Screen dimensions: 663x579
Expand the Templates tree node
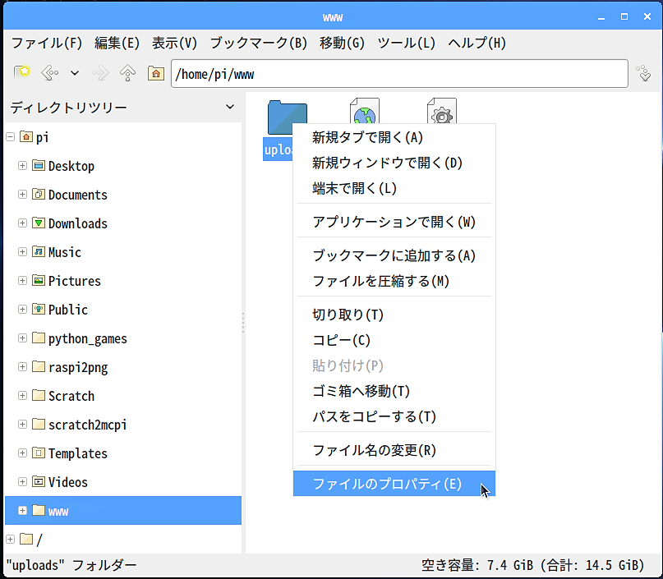22,453
